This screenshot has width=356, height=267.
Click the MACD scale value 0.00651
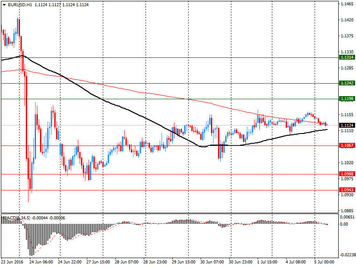347,217
